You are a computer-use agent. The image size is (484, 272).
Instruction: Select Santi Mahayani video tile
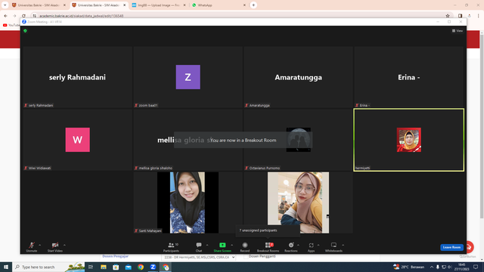(188, 202)
